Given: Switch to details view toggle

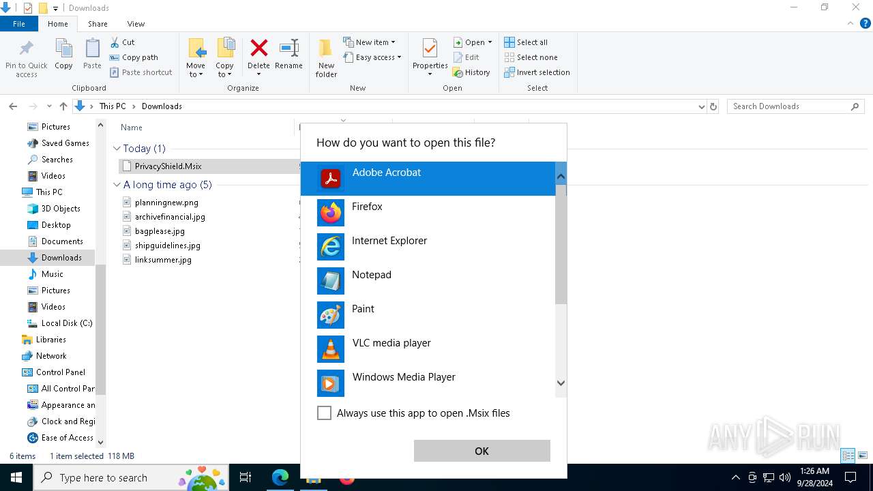Looking at the screenshot, I should pos(848,456).
